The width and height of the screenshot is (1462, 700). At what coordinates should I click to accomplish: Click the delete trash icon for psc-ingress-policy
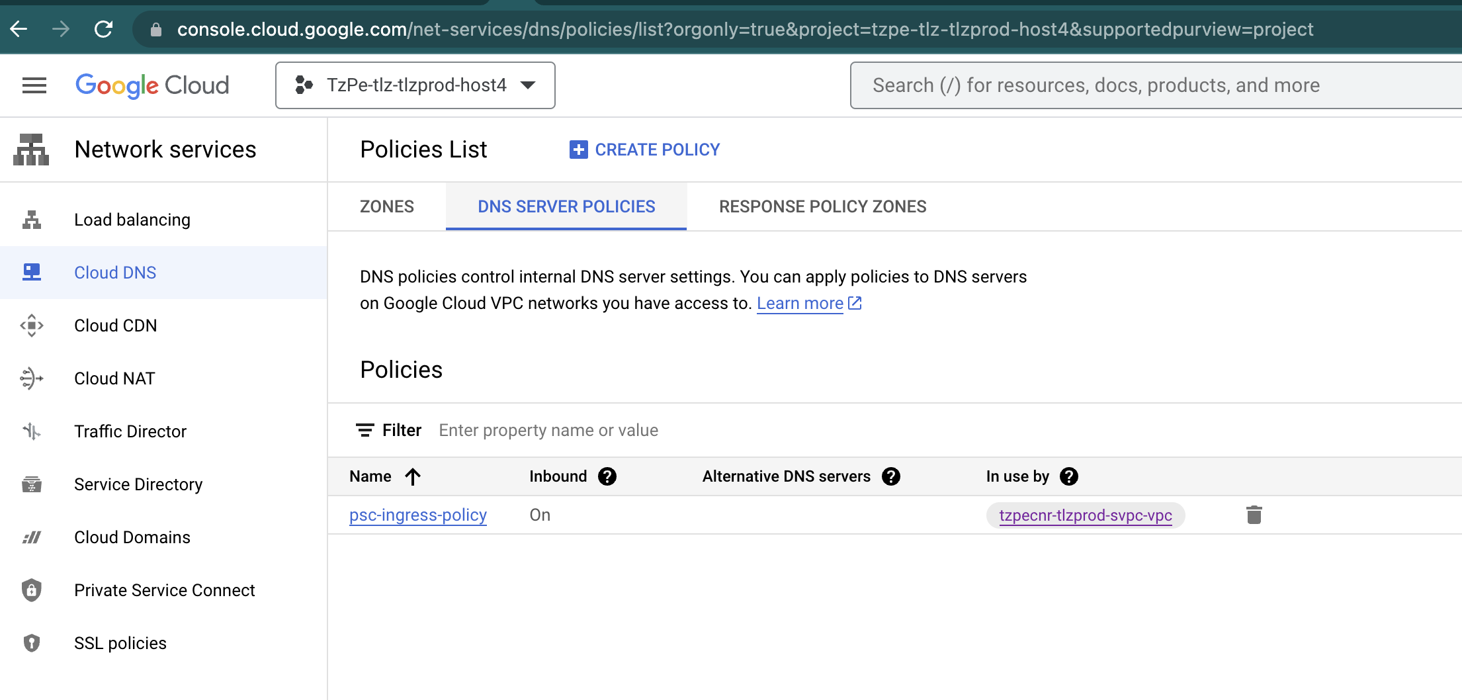tap(1254, 515)
